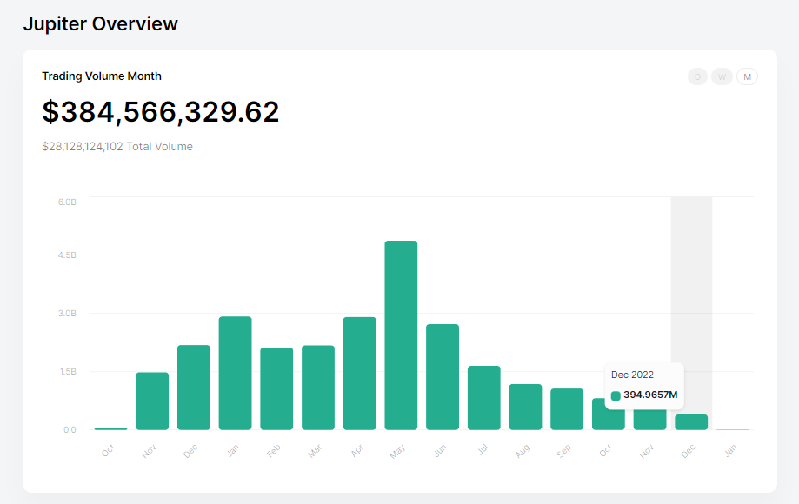Viewport: 799px width, 504px height.
Task: Click the green swatch in the Dec 2022 tooltip
Action: pos(616,395)
